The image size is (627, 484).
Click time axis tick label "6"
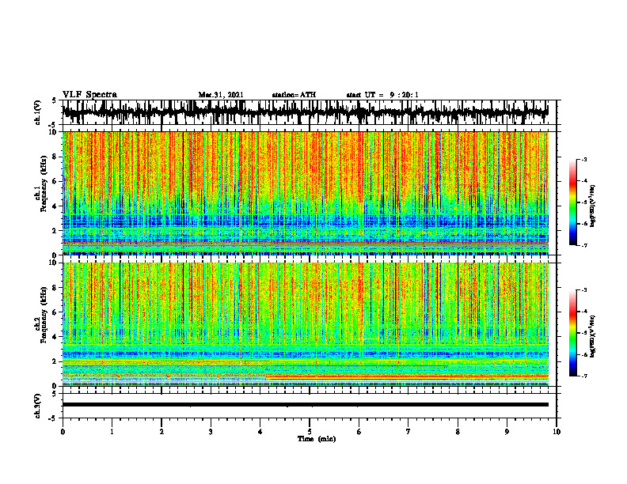tap(359, 432)
